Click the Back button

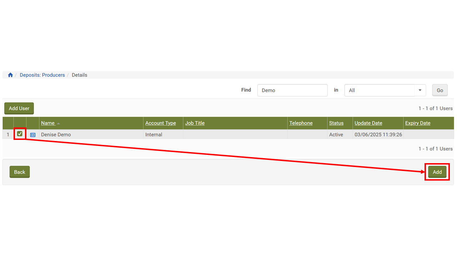tap(20, 172)
